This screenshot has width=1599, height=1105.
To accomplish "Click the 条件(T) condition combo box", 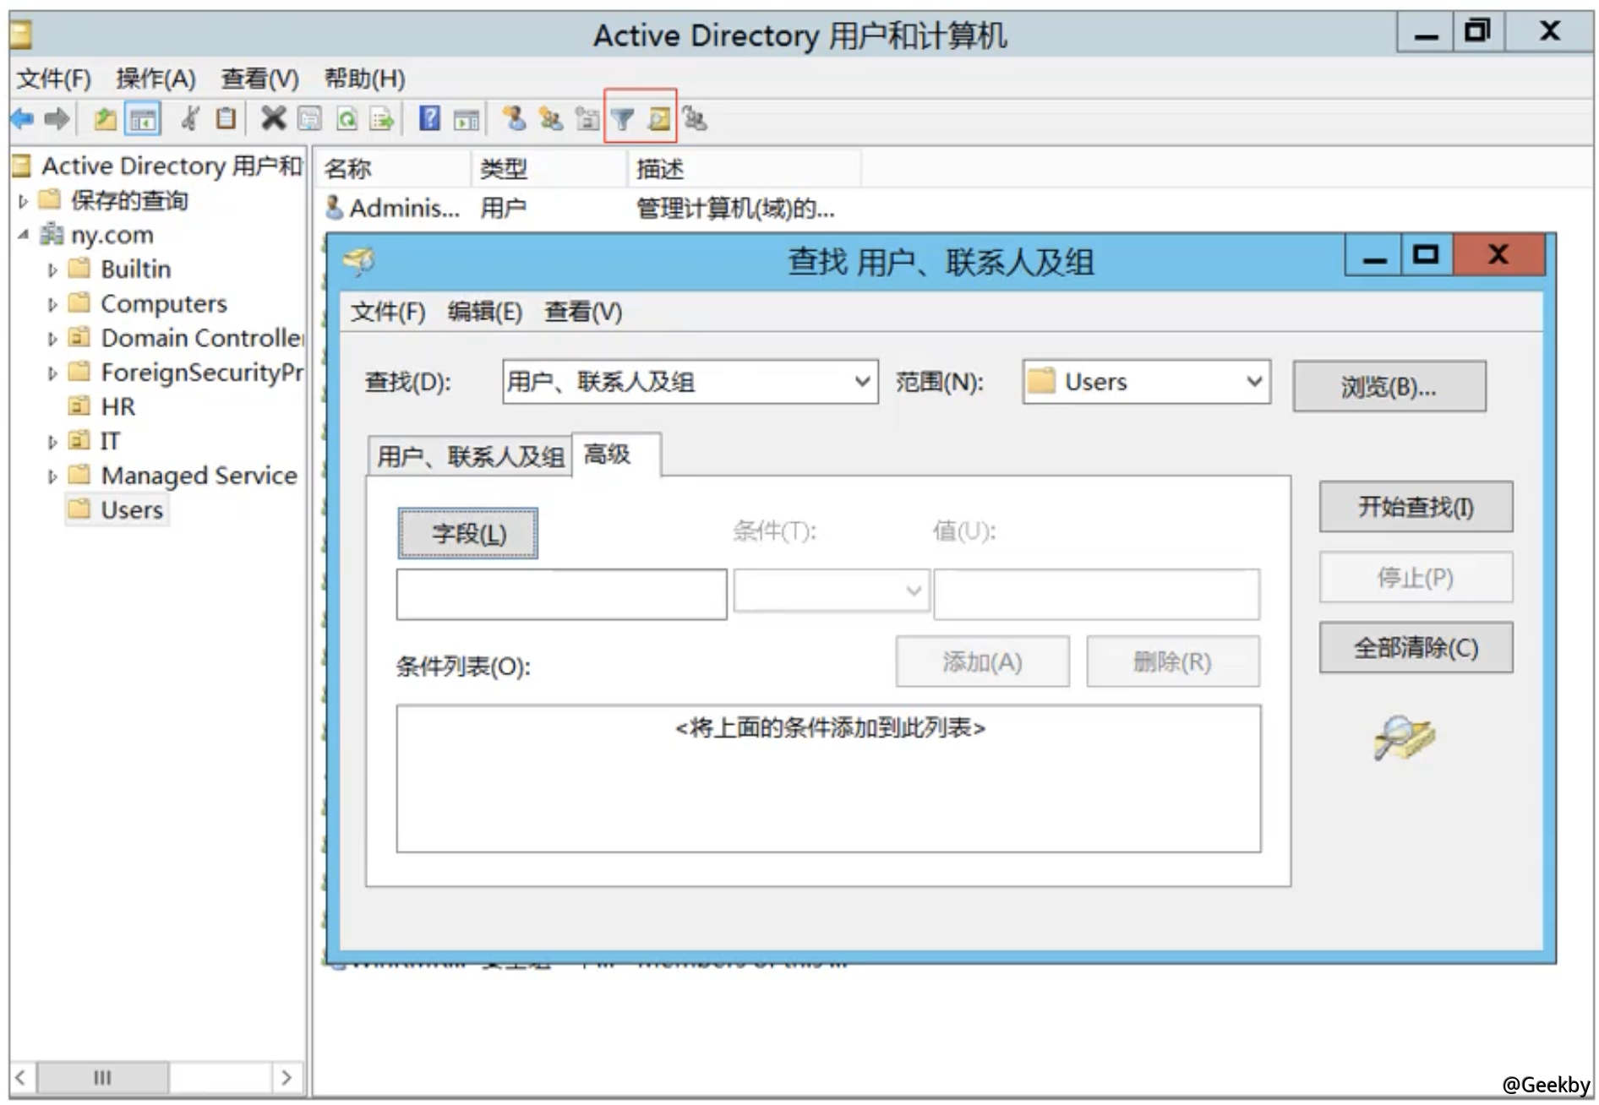I will coord(831,591).
